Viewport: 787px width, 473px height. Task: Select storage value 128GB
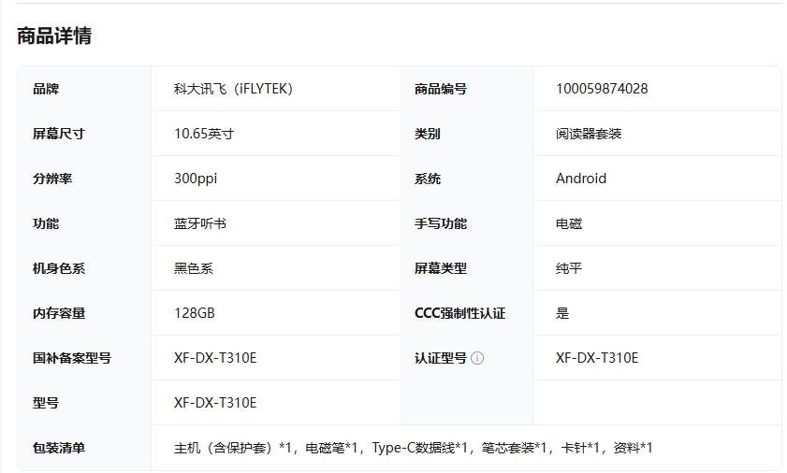(x=195, y=313)
